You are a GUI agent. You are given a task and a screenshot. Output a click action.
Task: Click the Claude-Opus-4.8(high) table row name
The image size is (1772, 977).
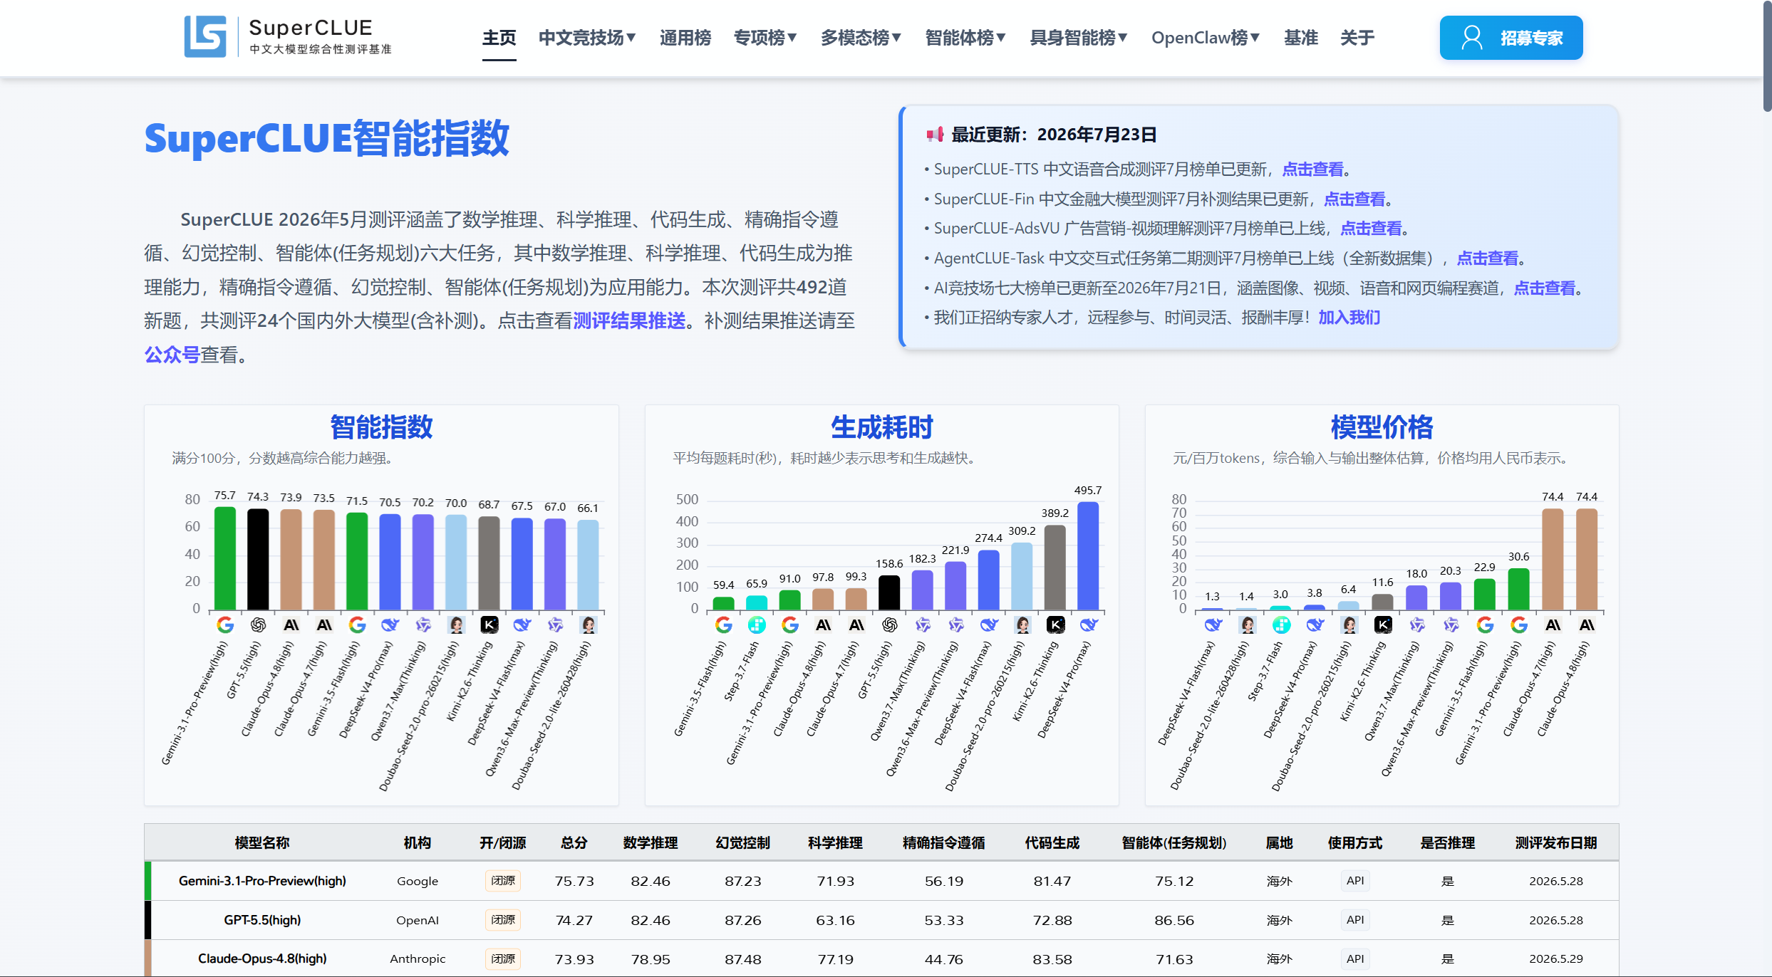point(262,959)
